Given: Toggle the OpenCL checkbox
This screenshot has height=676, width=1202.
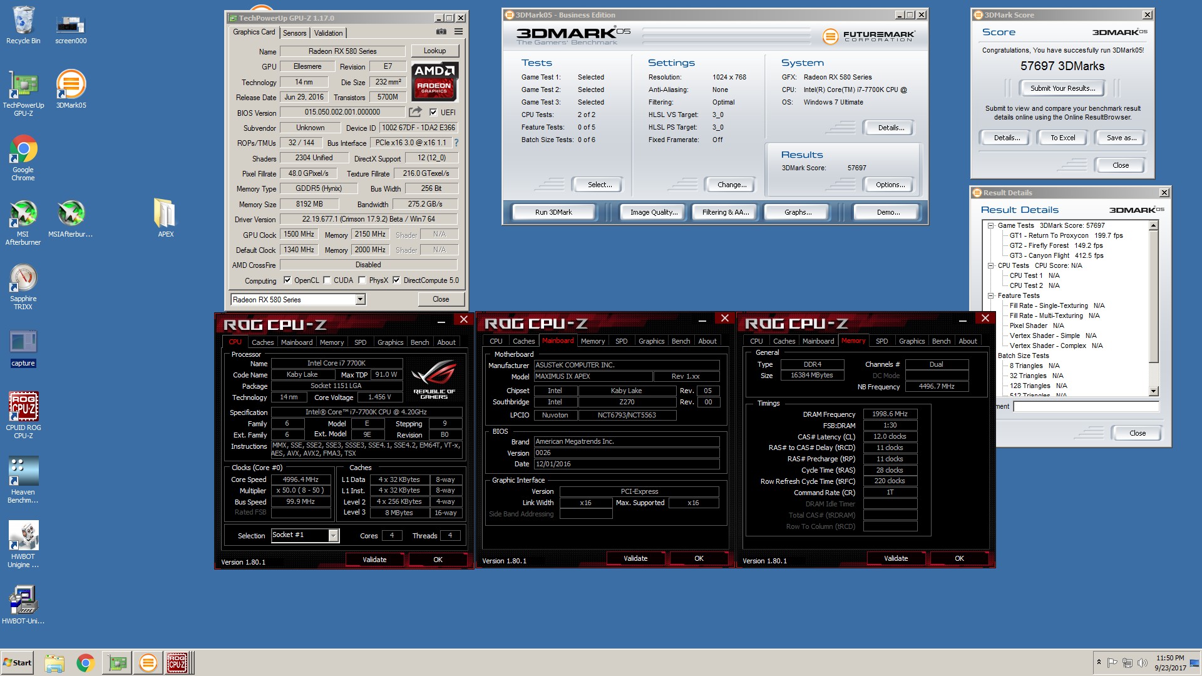Looking at the screenshot, I should [287, 280].
